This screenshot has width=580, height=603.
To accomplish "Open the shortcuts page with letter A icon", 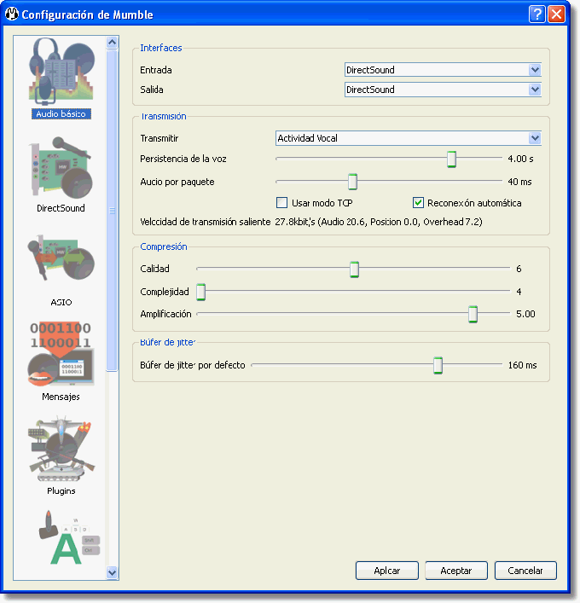I will click(x=68, y=537).
